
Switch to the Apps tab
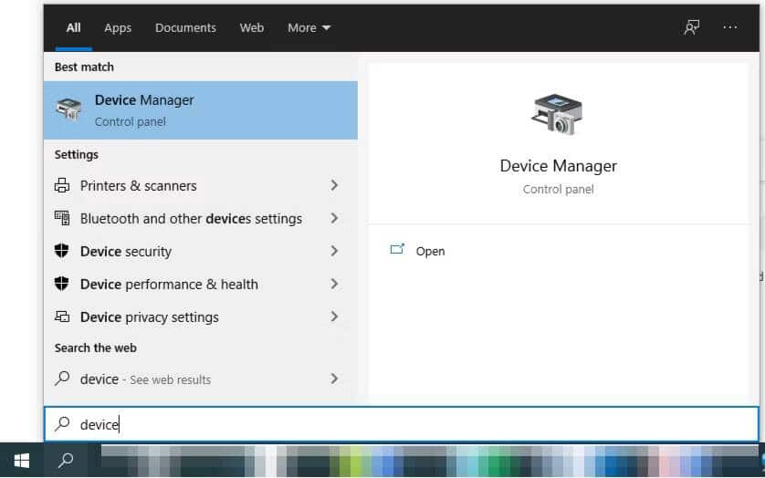(x=118, y=27)
